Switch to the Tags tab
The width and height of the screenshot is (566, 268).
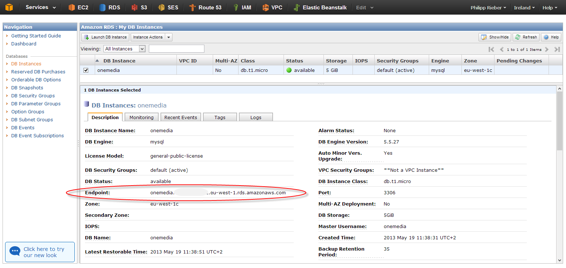pyautogui.click(x=220, y=117)
